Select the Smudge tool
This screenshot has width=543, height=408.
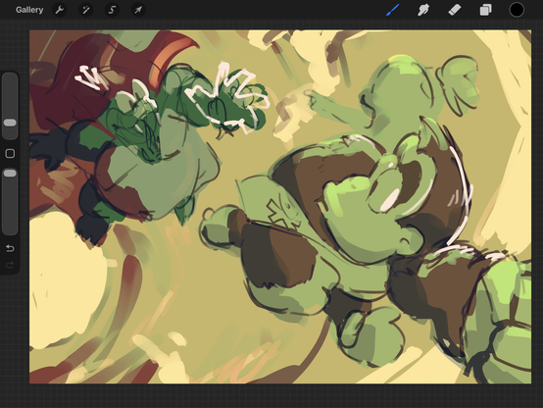coord(423,10)
